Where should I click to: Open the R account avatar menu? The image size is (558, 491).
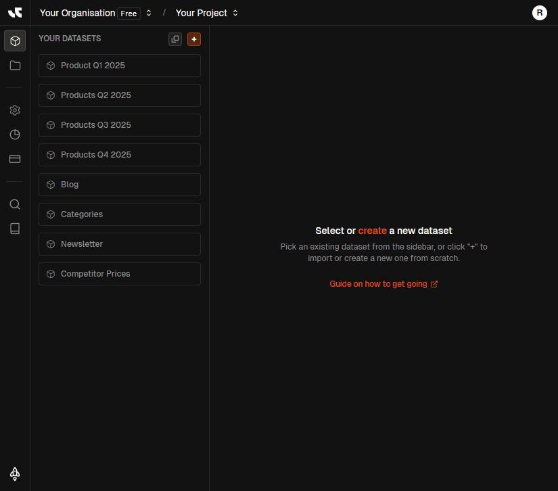539,12
